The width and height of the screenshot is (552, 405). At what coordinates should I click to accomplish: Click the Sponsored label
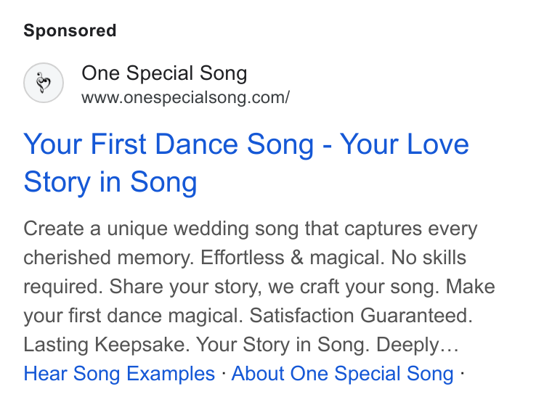tap(70, 30)
